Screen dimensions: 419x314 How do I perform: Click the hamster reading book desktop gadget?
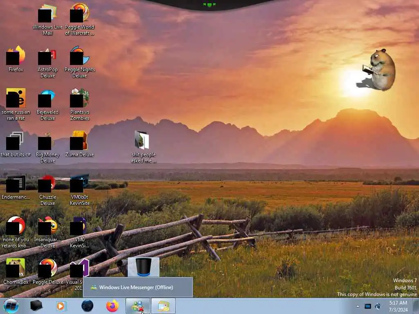click(x=378, y=70)
